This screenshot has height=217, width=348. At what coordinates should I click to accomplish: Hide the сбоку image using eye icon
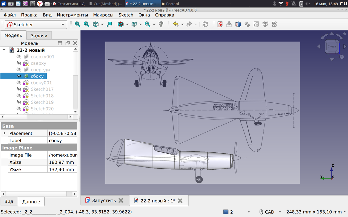coord(19,76)
